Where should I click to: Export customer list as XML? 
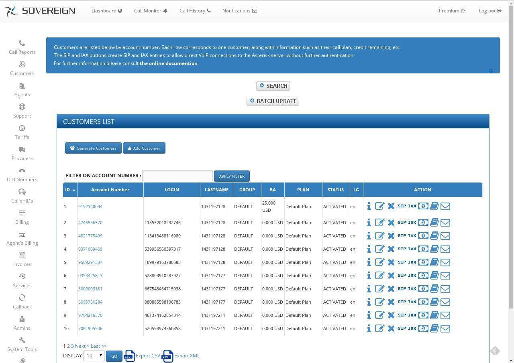(x=181, y=356)
